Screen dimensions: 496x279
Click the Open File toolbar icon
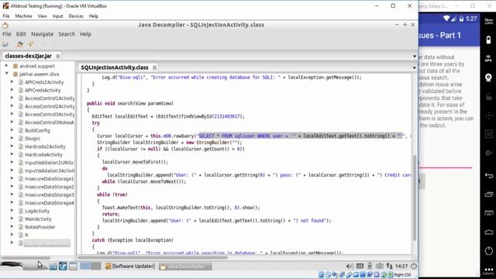[x=5, y=44]
